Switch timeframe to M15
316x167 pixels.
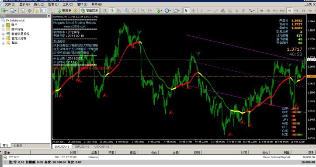tap(275, 10)
